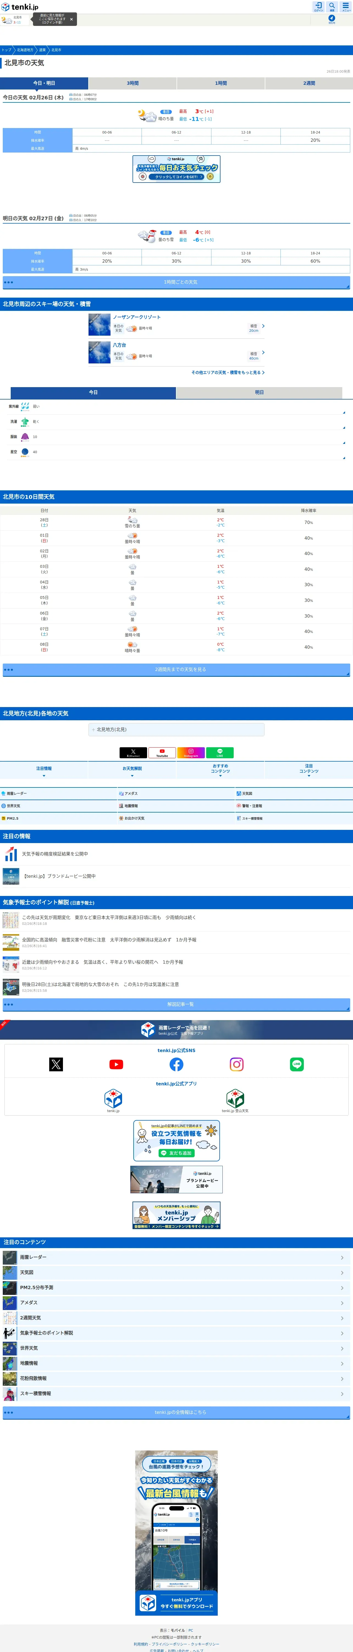The height and width of the screenshot is (1652, 353).
Task: Open the 警報・注意報 quick link
Action: (294, 806)
